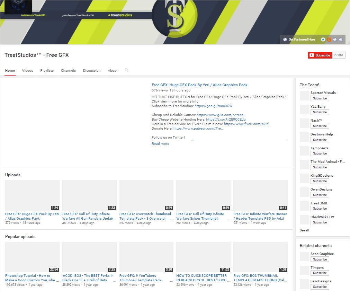Subscribe to Timpers
This screenshot has width=350, height=291.
coord(320,273)
